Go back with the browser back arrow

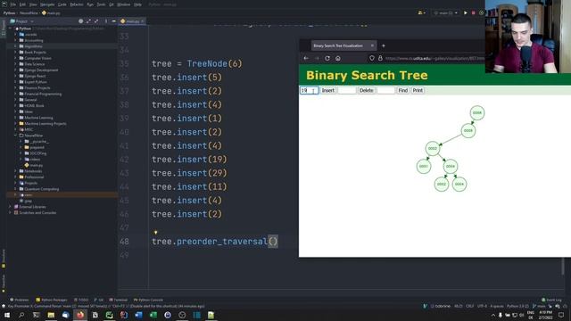pos(306,58)
